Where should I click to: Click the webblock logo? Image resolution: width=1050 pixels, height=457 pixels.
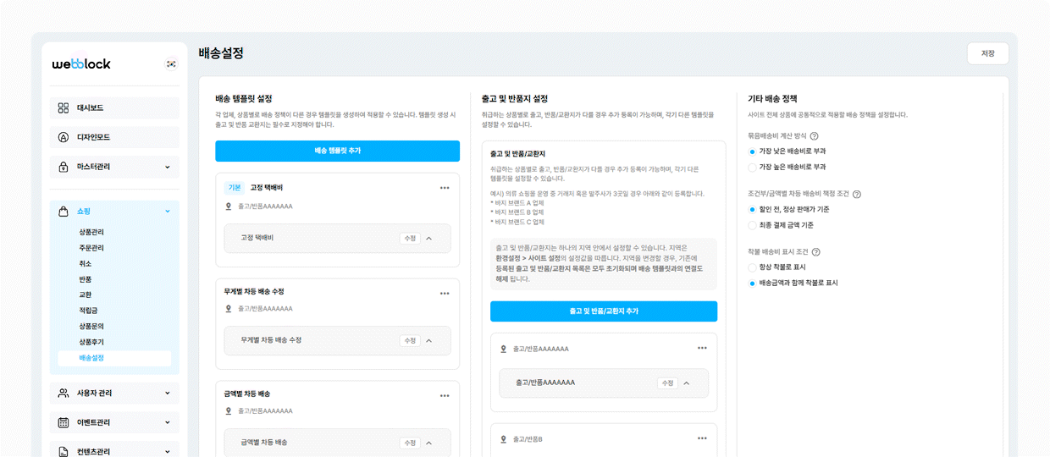point(81,63)
